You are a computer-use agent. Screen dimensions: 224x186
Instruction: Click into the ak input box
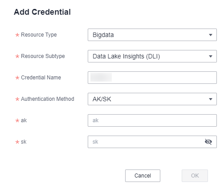click(x=152, y=120)
